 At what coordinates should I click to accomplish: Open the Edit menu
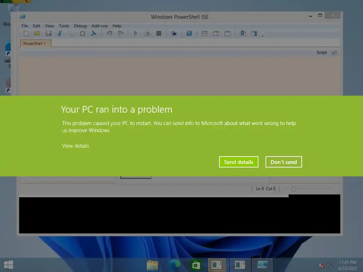click(37, 25)
